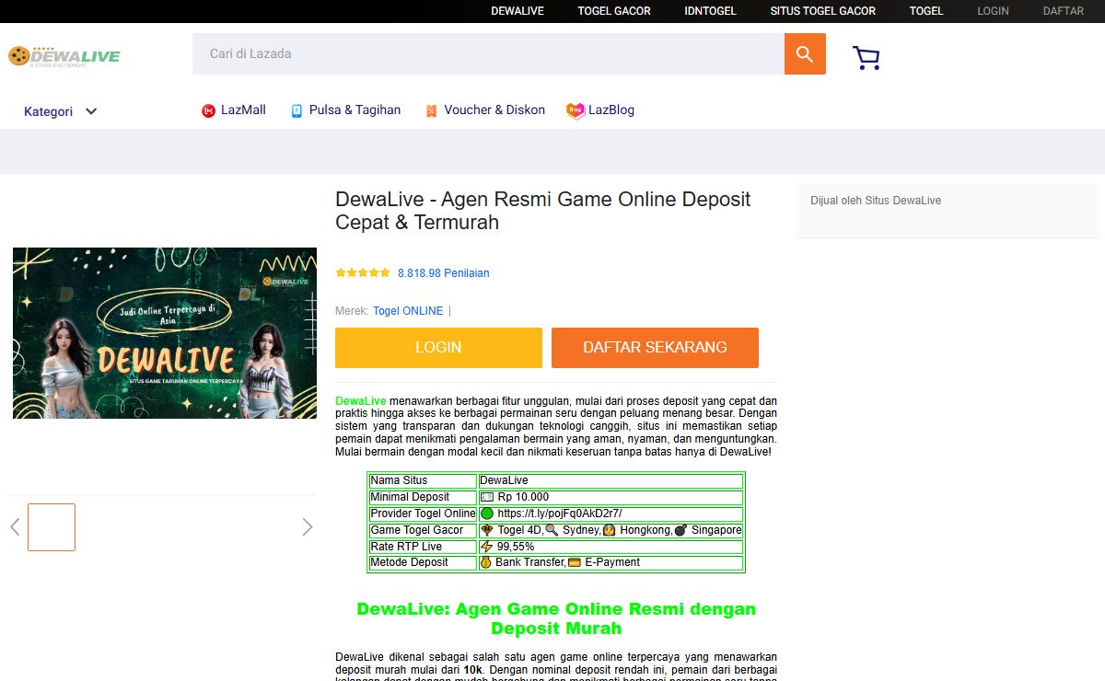The image size is (1105, 681).
Task: Click the Provider Togel Online table cell
Action: point(423,514)
